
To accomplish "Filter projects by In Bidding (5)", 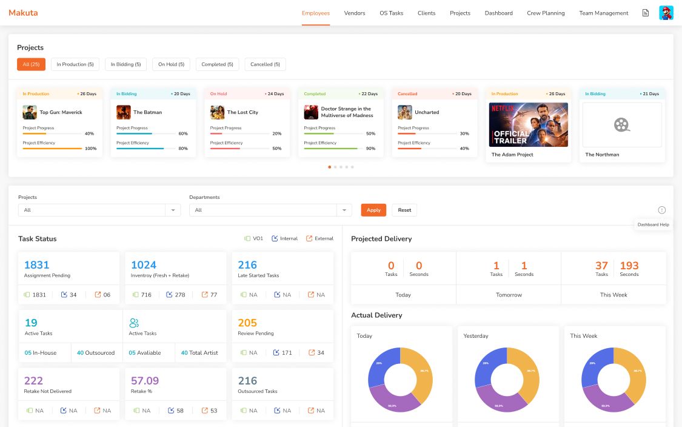I will pos(125,64).
